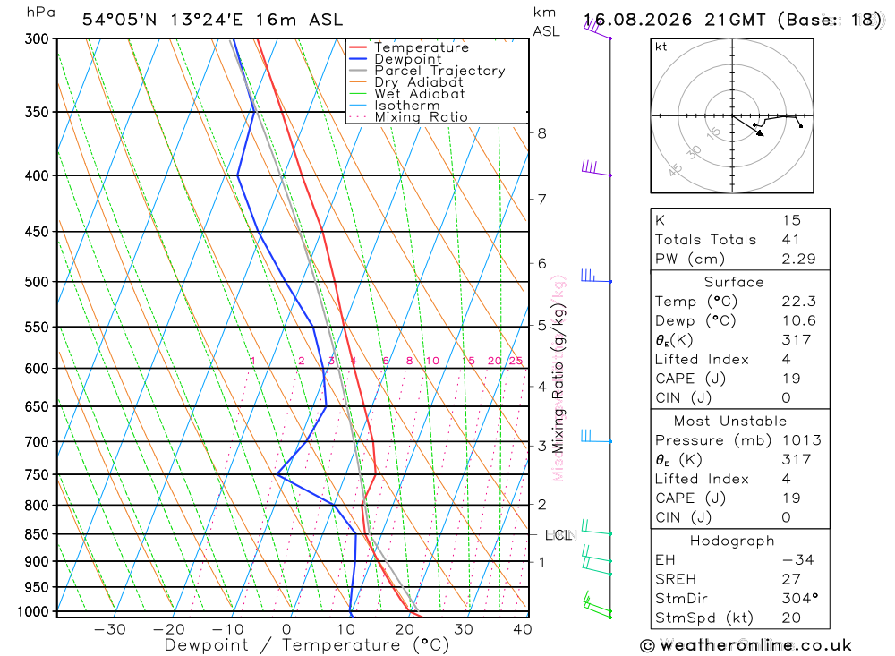Click the 'Most Unstable' section heading
This screenshot has width=895, height=656.
730,422
